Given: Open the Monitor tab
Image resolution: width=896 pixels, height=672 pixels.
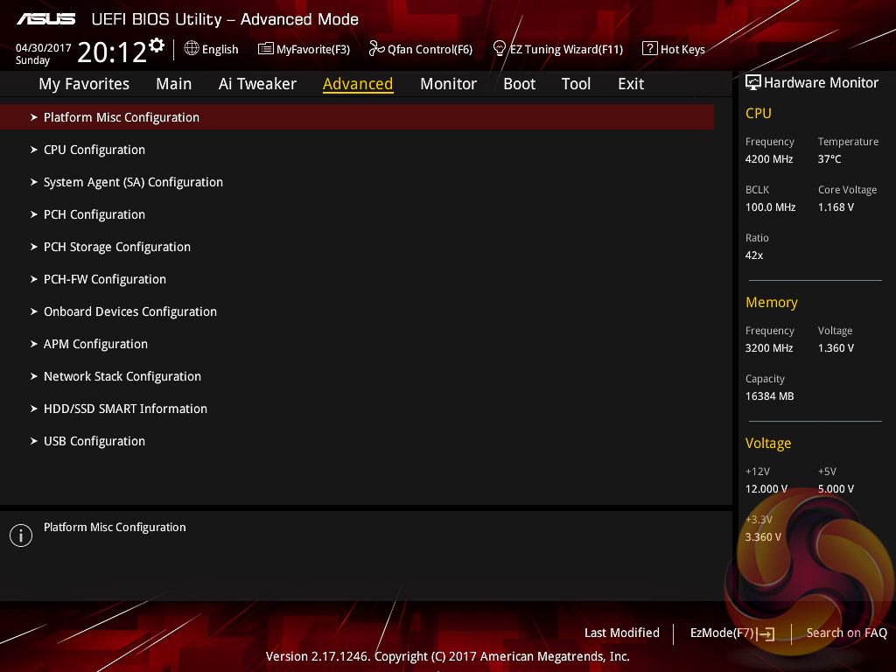Looking at the screenshot, I should [x=449, y=84].
